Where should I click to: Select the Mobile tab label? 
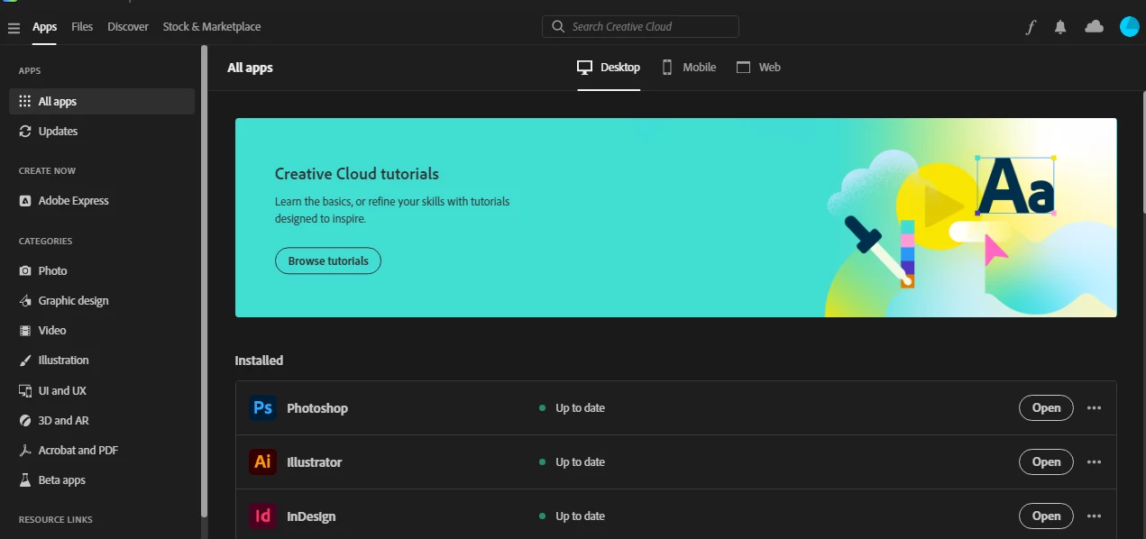700,68
